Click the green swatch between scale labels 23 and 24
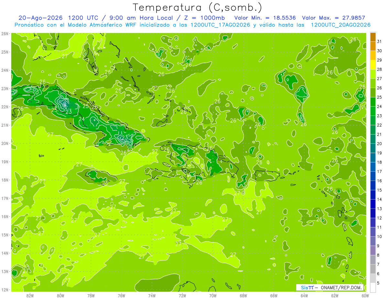Viewport: 388px width, 300px height. (x=373, y=111)
